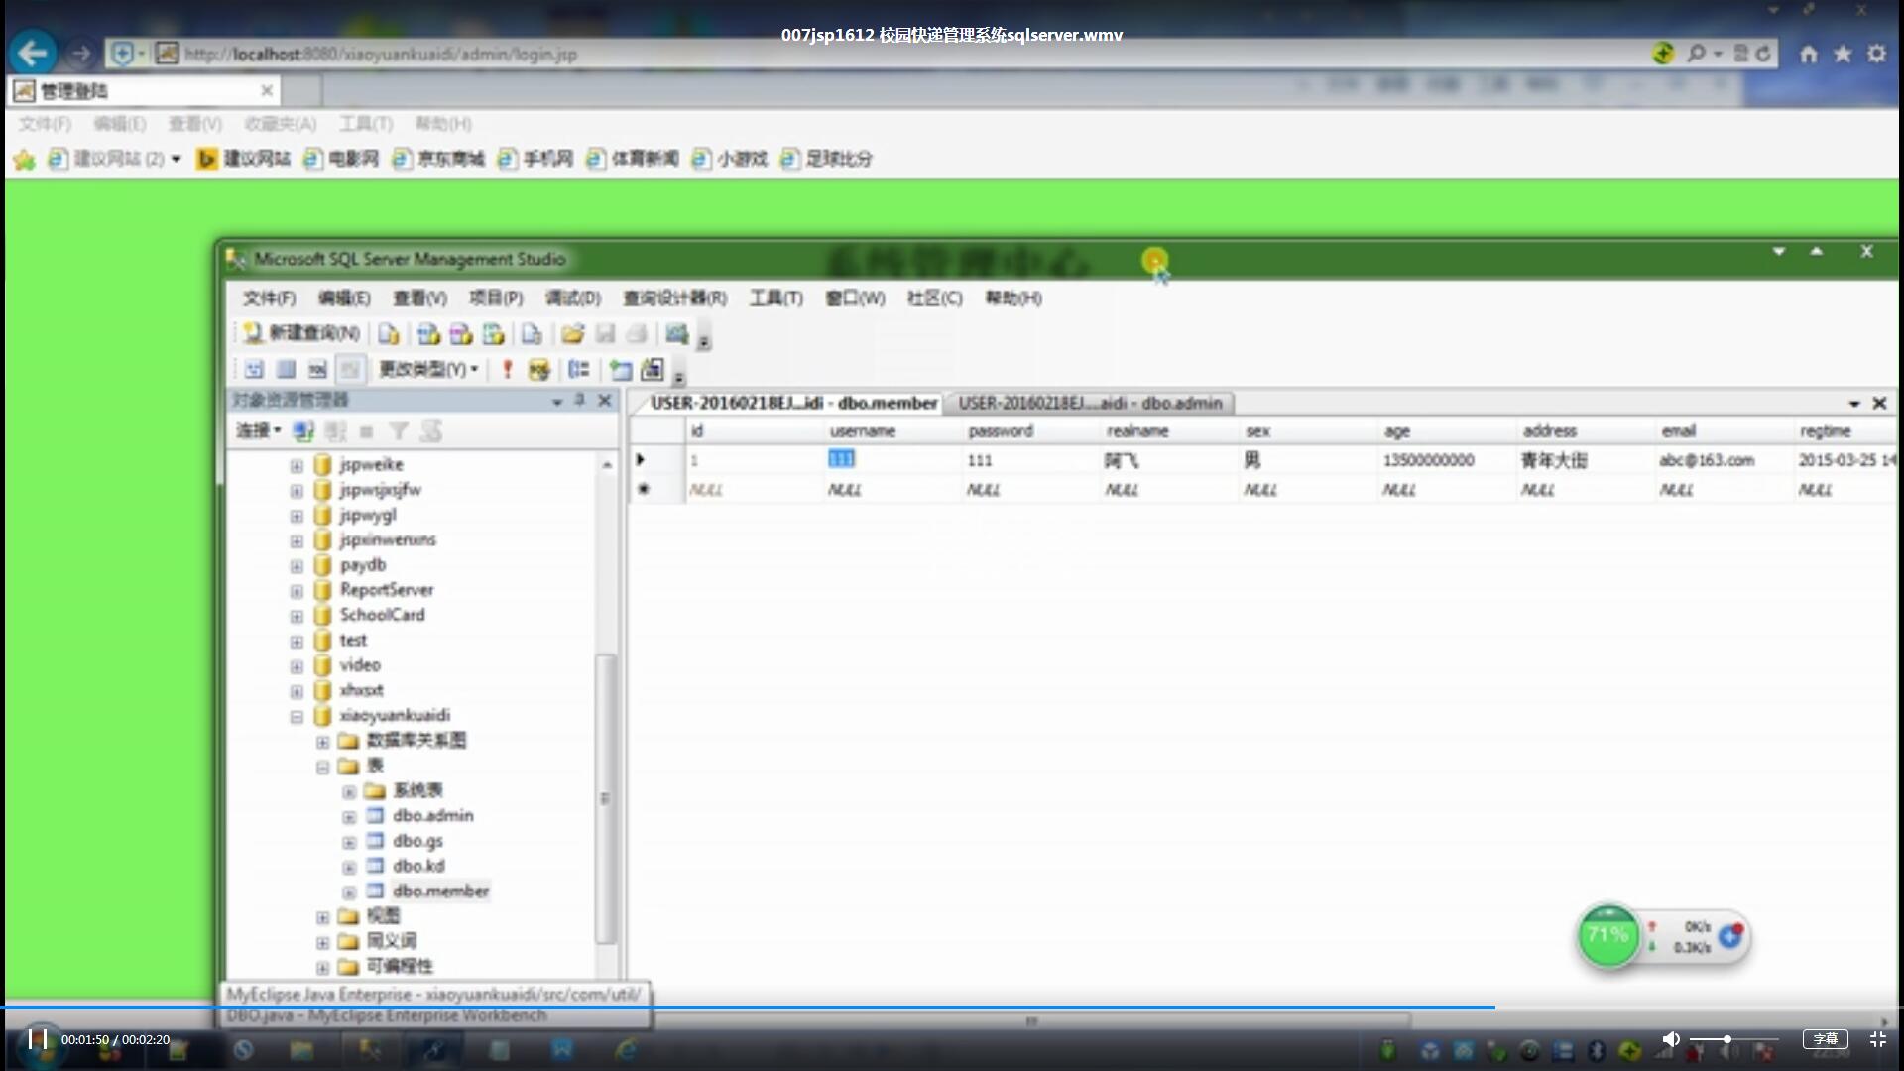
Task: Click the Add Table icon in query designer toolbar
Action: coord(621,370)
